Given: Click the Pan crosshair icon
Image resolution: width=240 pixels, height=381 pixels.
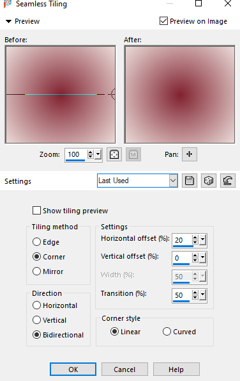Looking at the screenshot, I should (190, 154).
